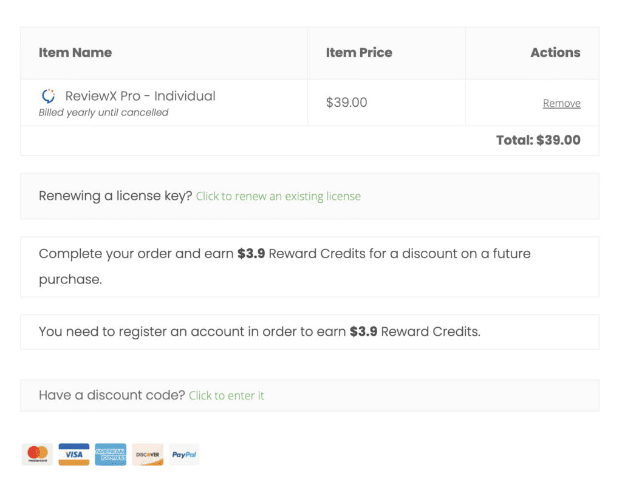Image resolution: width=622 pixels, height=496 pixels.
Task: Click the ReviewX Pro product logo icon
Action: coord(48,96)
